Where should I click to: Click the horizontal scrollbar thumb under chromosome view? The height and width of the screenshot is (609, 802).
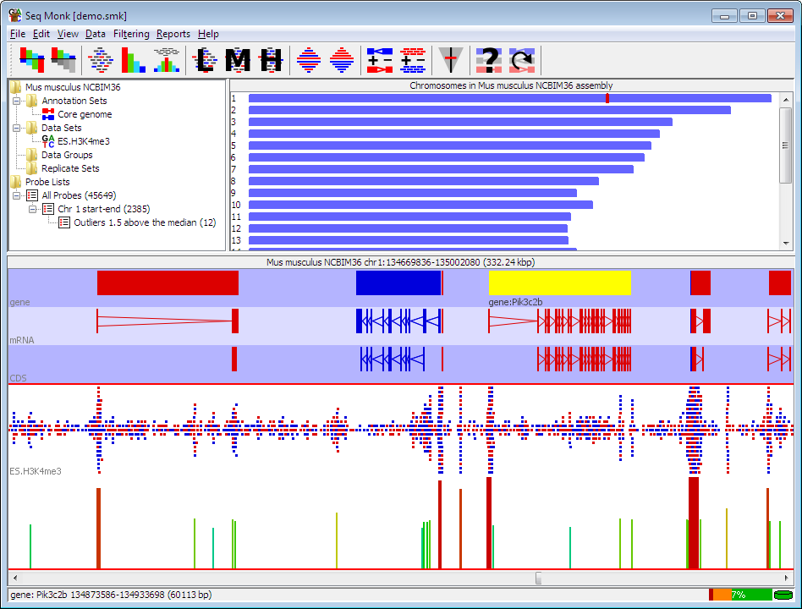[x=538, y=578]
